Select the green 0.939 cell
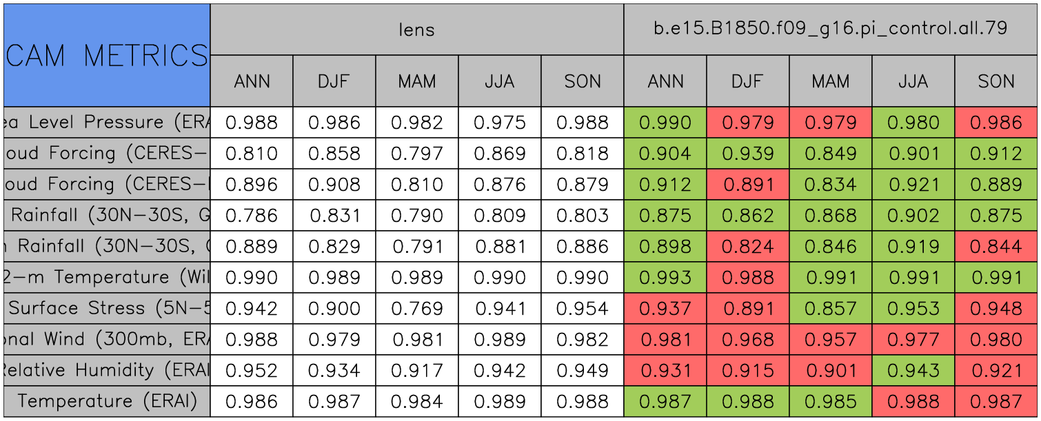The height and width of the screenshot is (421, 1041). [747, 154]
